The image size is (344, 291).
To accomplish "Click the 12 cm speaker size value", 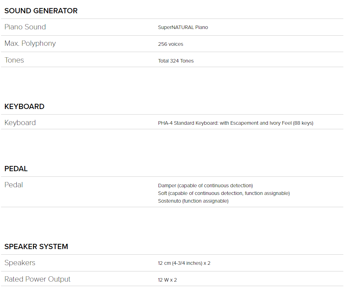I will point(184,263).
